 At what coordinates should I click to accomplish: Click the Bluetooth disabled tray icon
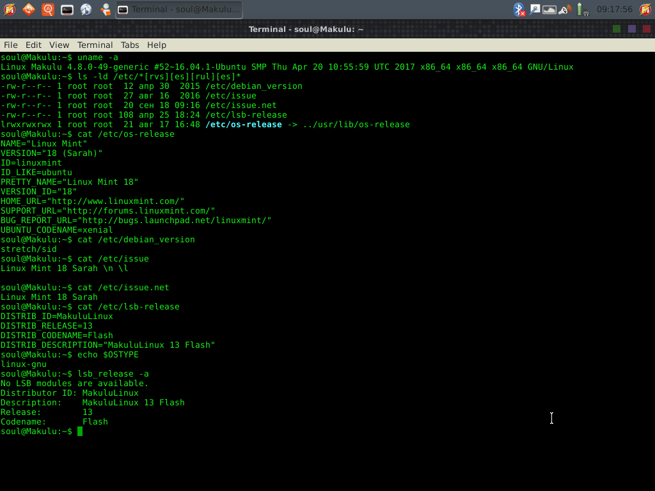pyautogui.click(x=519, y=9)
